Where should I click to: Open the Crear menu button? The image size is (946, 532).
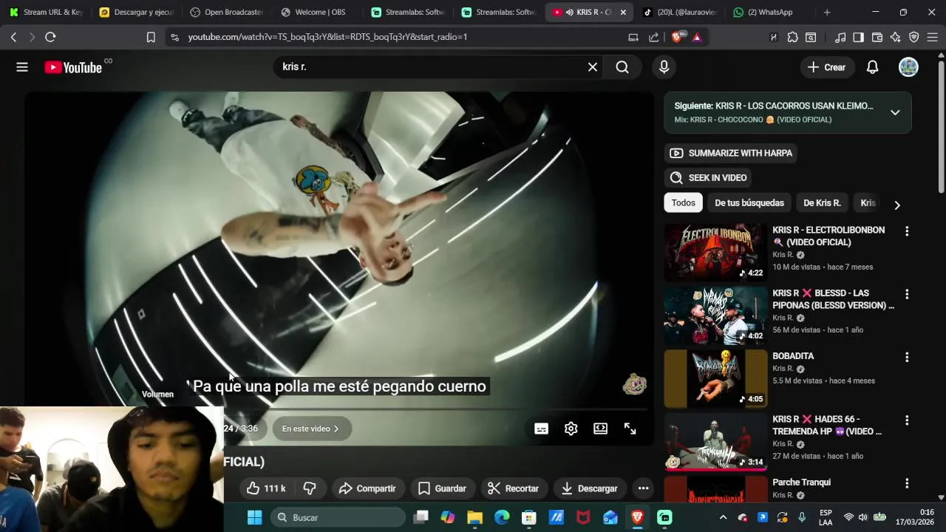[826, 67]
